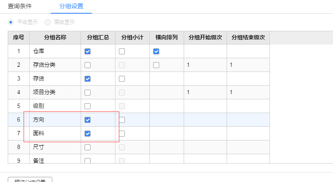The height and width of the screenshot is (182, 333).
Task: Choose the 平级显示 radio button
Action: click(11, 22)
